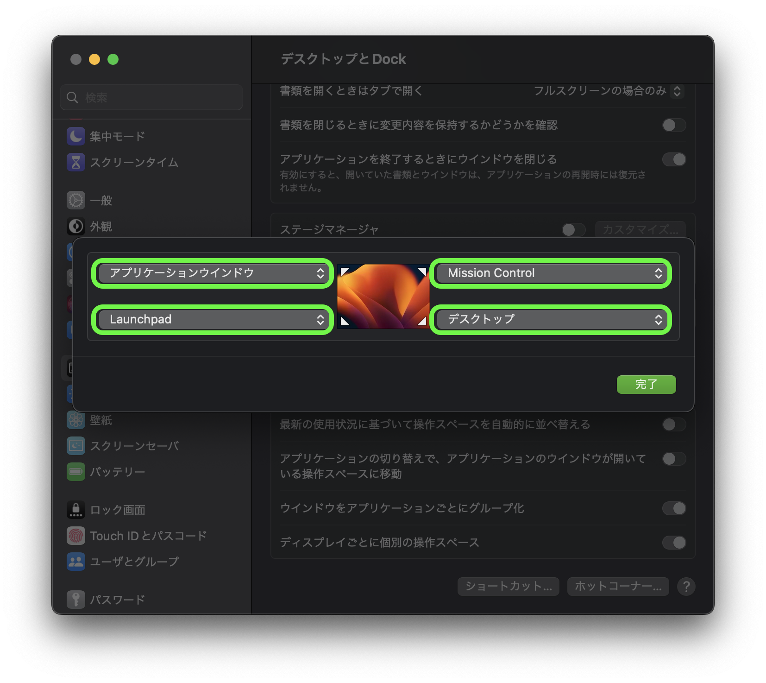Click the デスクトップと Dock title text

coord(343,59)
